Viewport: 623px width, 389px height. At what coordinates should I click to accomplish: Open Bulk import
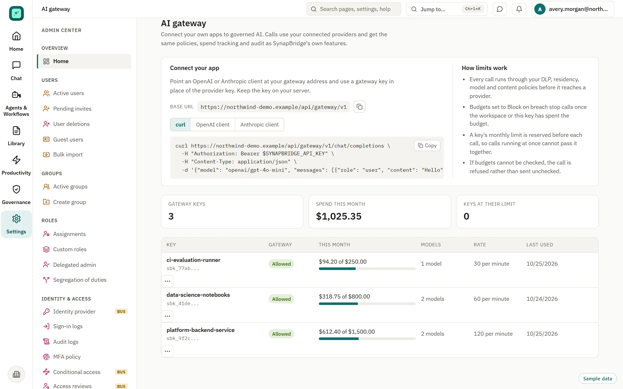tap(84, 154)
